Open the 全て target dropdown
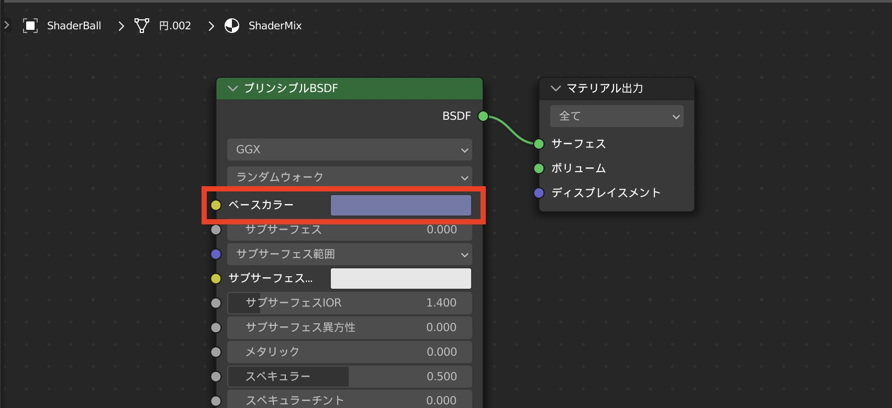The width and height of the screenshot is (892, 408). [x=616, y=116]
